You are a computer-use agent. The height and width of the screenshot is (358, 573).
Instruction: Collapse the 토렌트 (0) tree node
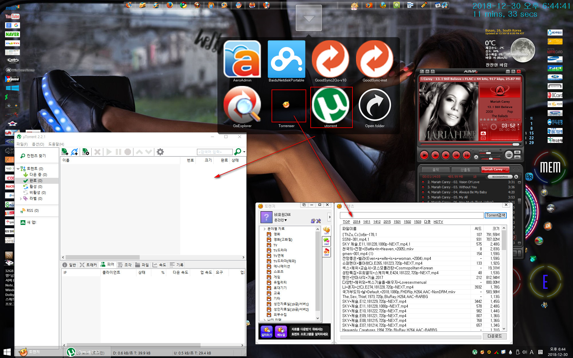click(x=18, y=169)
